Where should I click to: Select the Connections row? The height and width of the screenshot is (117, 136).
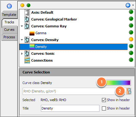[x=73, y=60]
